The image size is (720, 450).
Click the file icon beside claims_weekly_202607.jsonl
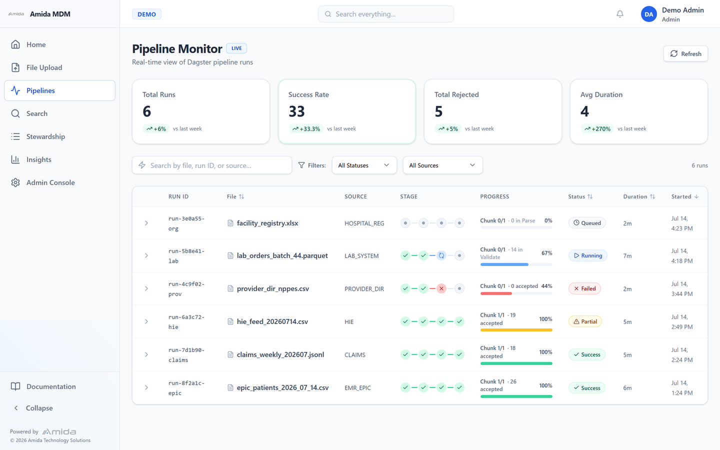click(230, 354)
